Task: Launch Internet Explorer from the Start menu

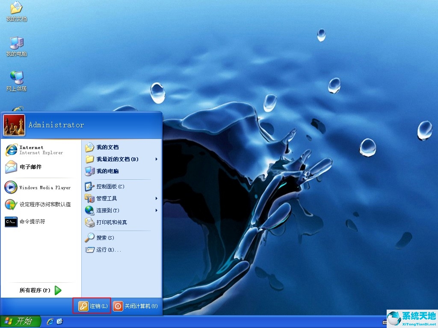Action: (x=41, y=150)
